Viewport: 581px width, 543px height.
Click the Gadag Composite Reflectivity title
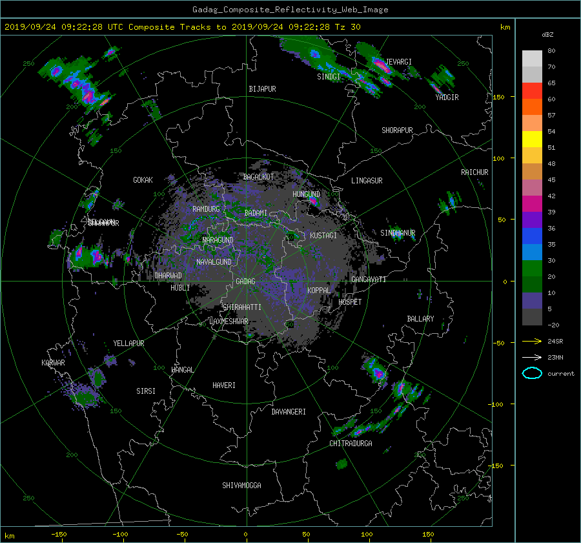coord(290,10)
